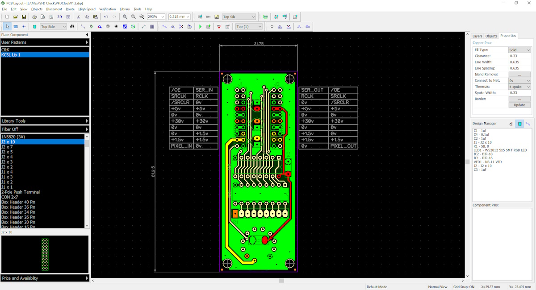Open the Top Silk layer dropdown
This screenshot has width=536, height=290.
[x=239, y=17]
